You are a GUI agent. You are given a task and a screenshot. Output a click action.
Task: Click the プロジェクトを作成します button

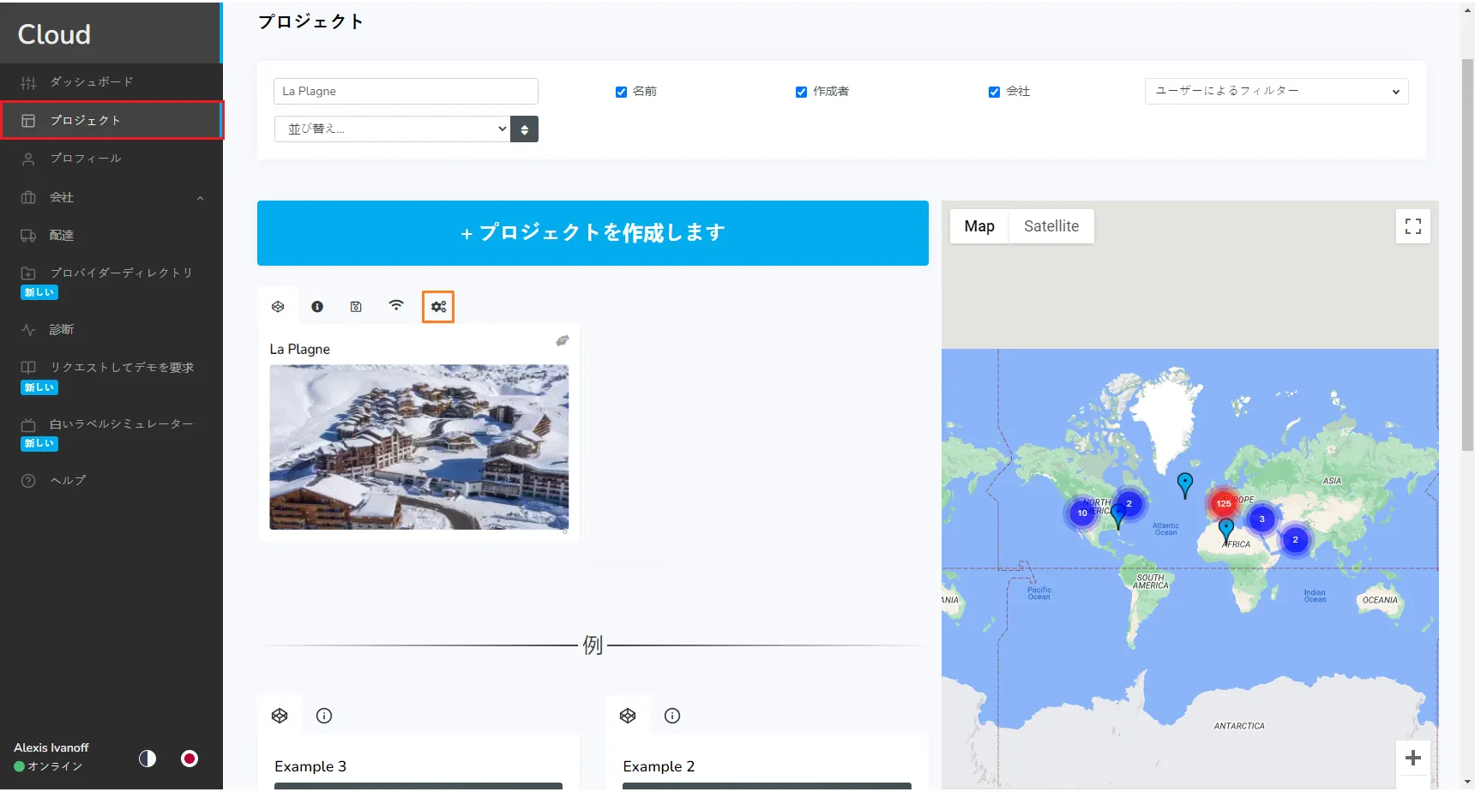click(x=593, y=233)
